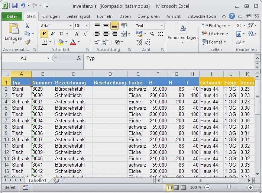Toggle underline formatting U button

(61, 34)
